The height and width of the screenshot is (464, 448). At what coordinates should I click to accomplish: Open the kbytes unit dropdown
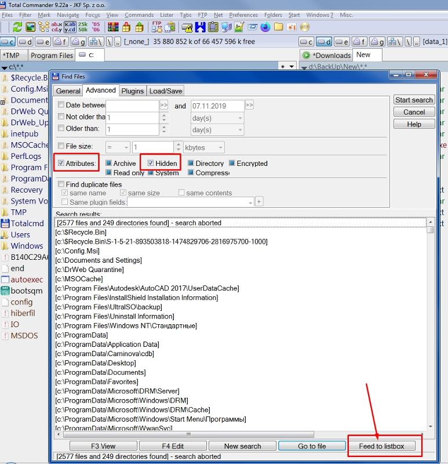(204, 147)
